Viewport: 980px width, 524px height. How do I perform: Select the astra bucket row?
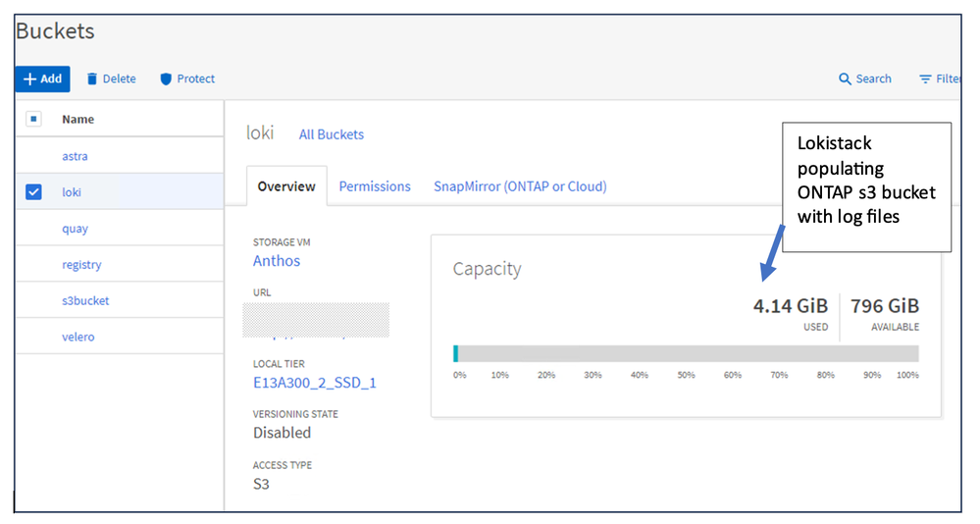(x=75, y=156)
